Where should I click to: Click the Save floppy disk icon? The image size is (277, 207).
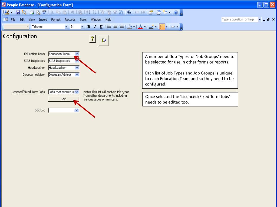pos(18,12)
